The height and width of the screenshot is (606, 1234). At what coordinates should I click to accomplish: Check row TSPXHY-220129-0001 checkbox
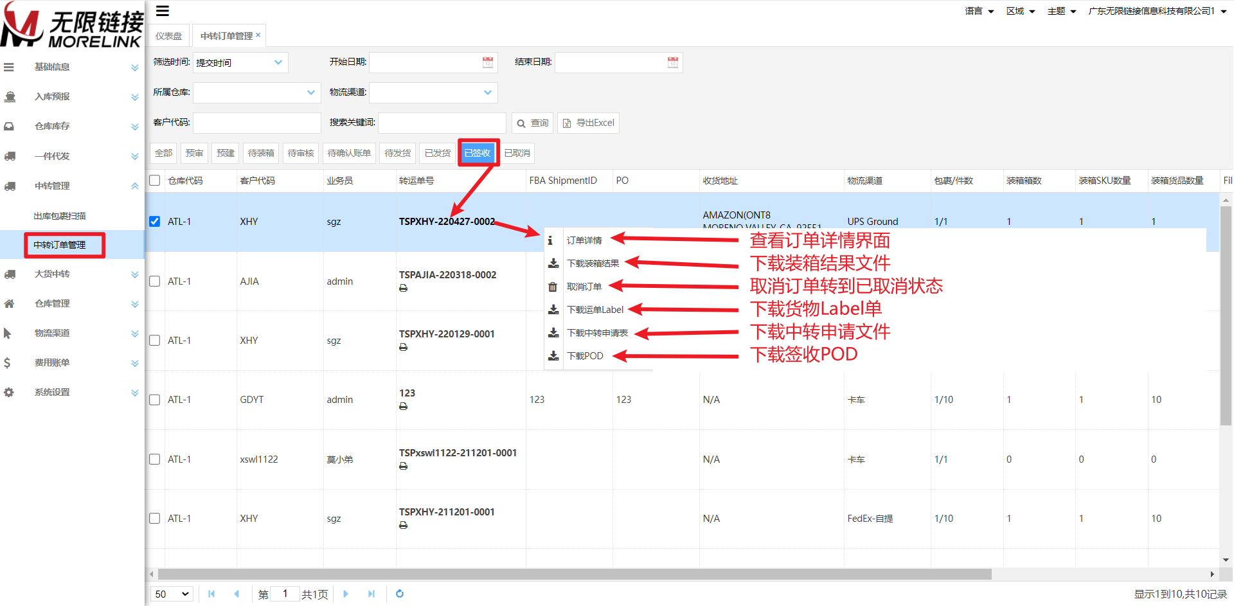155,340
